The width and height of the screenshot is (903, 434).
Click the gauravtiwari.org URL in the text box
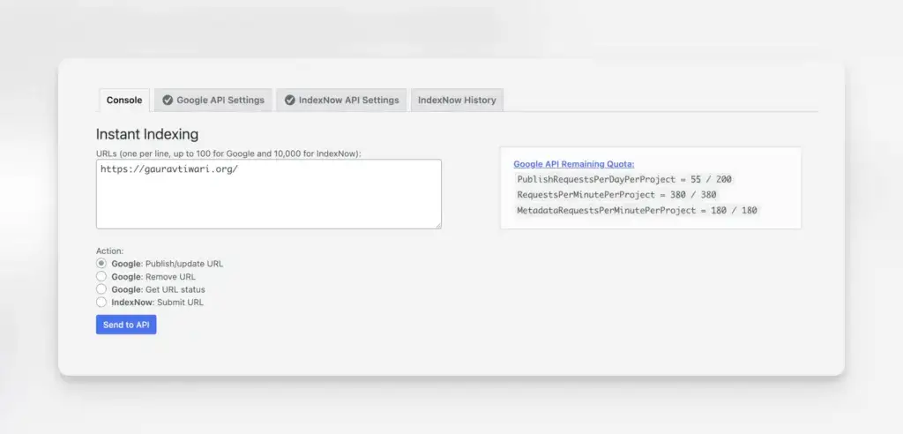[x=169, y=168]
